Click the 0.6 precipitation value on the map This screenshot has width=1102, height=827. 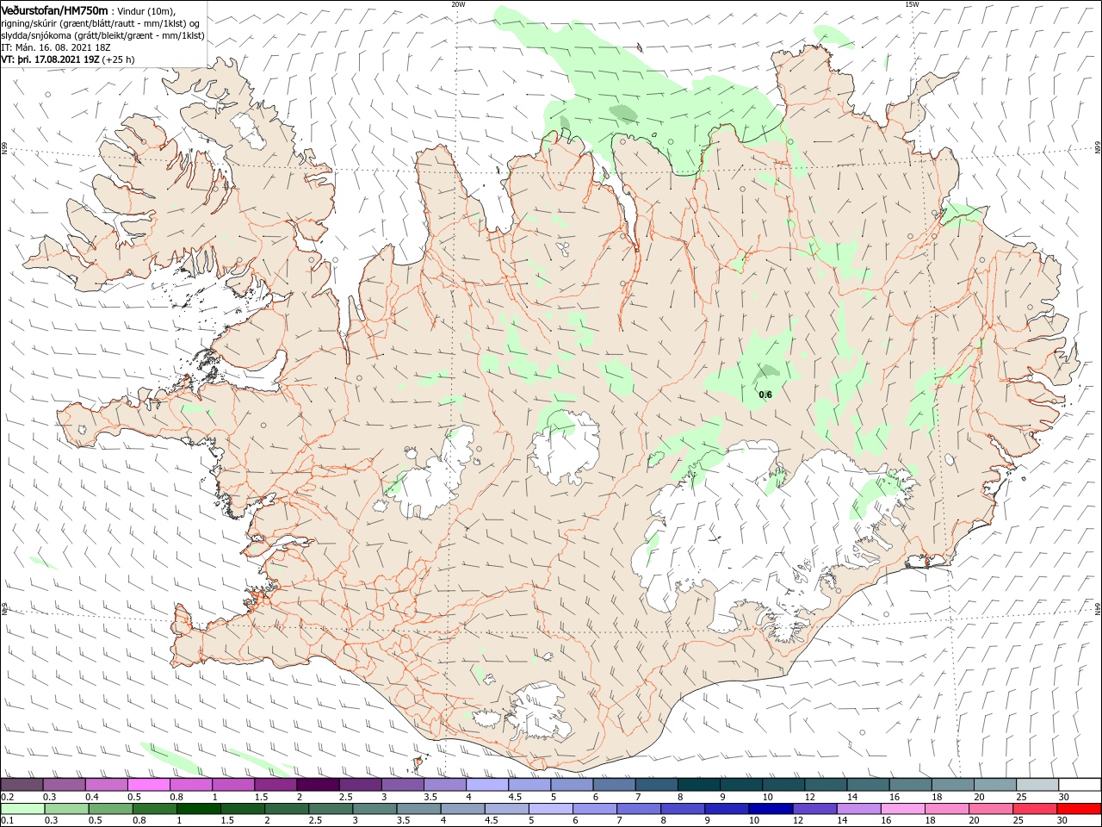(x=765, y=395)
